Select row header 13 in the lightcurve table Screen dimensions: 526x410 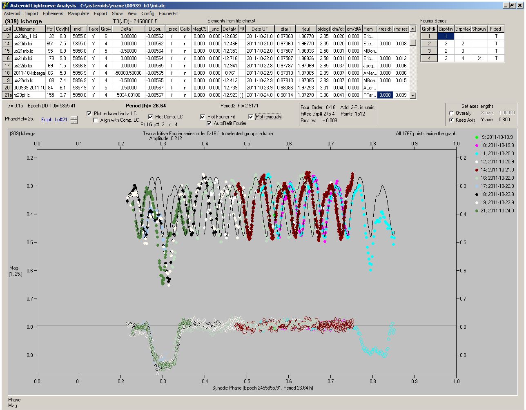tap(7, 36)
